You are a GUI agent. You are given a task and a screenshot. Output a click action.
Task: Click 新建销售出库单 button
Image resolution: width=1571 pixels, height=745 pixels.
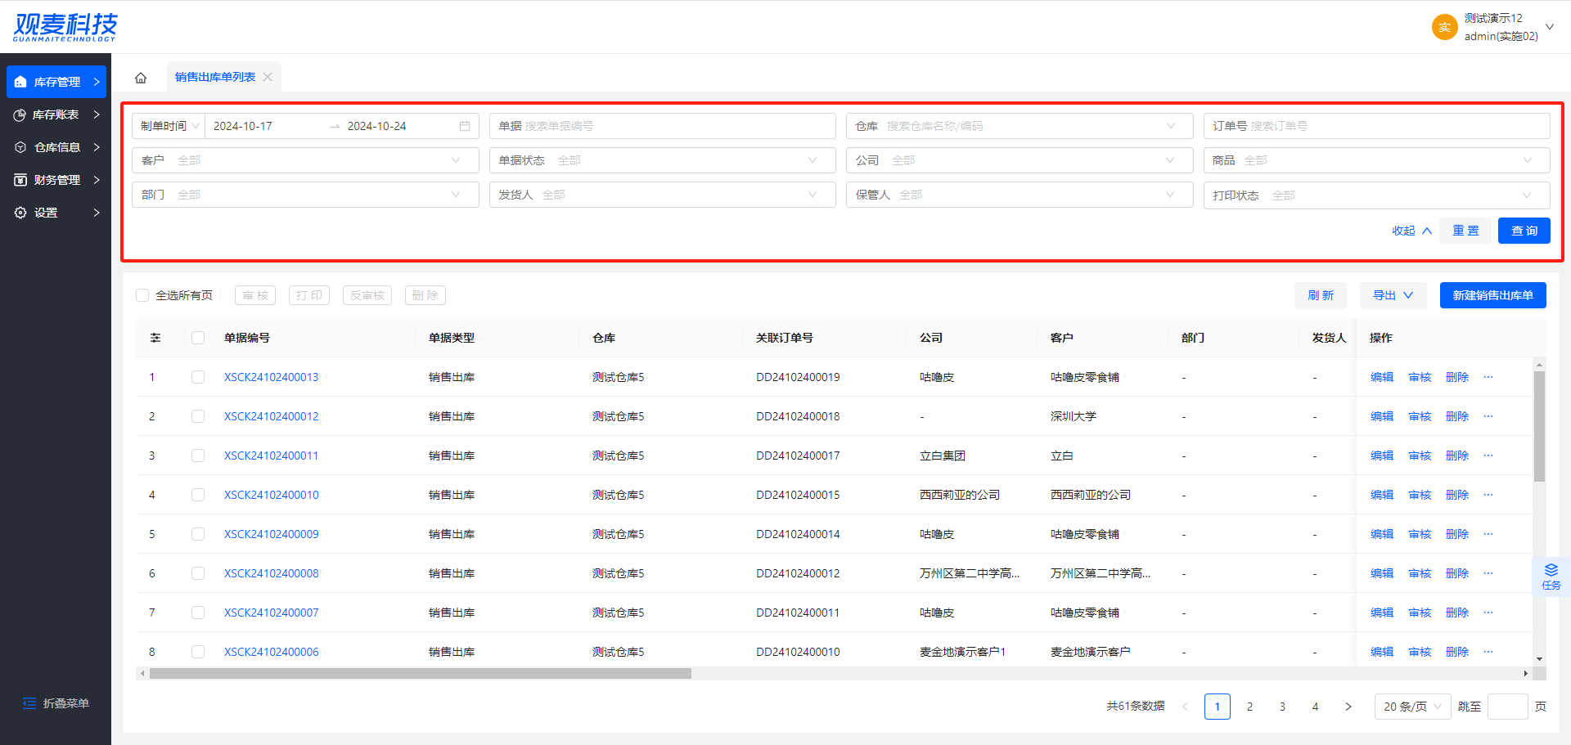pyautogui.click(x=1493, y=295)
